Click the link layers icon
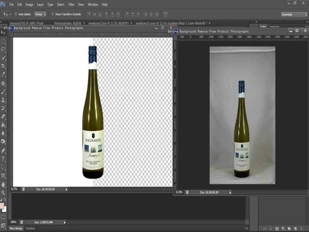 265,229
